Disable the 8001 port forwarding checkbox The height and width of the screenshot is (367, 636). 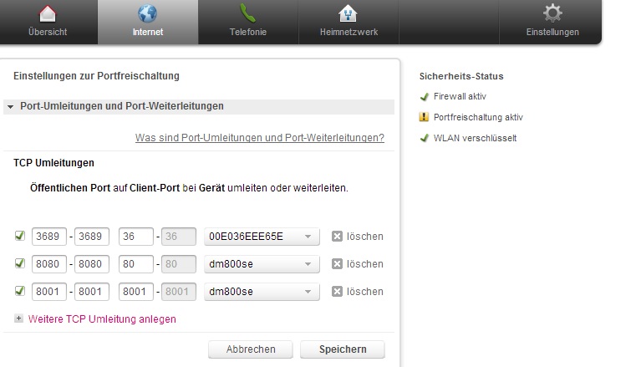pyautogui.click(x=19, y=291)
